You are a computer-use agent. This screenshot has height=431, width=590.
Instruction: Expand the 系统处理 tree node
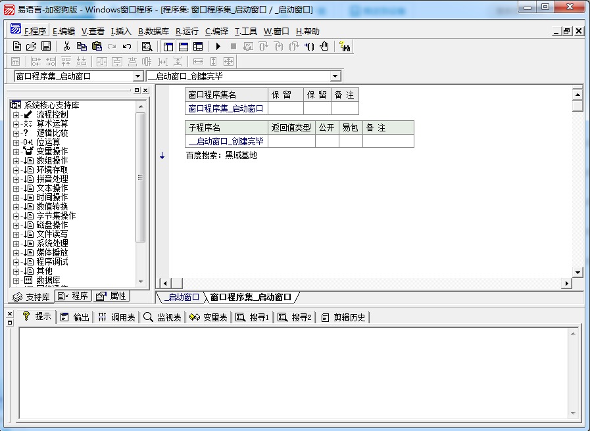pos(16,244)
